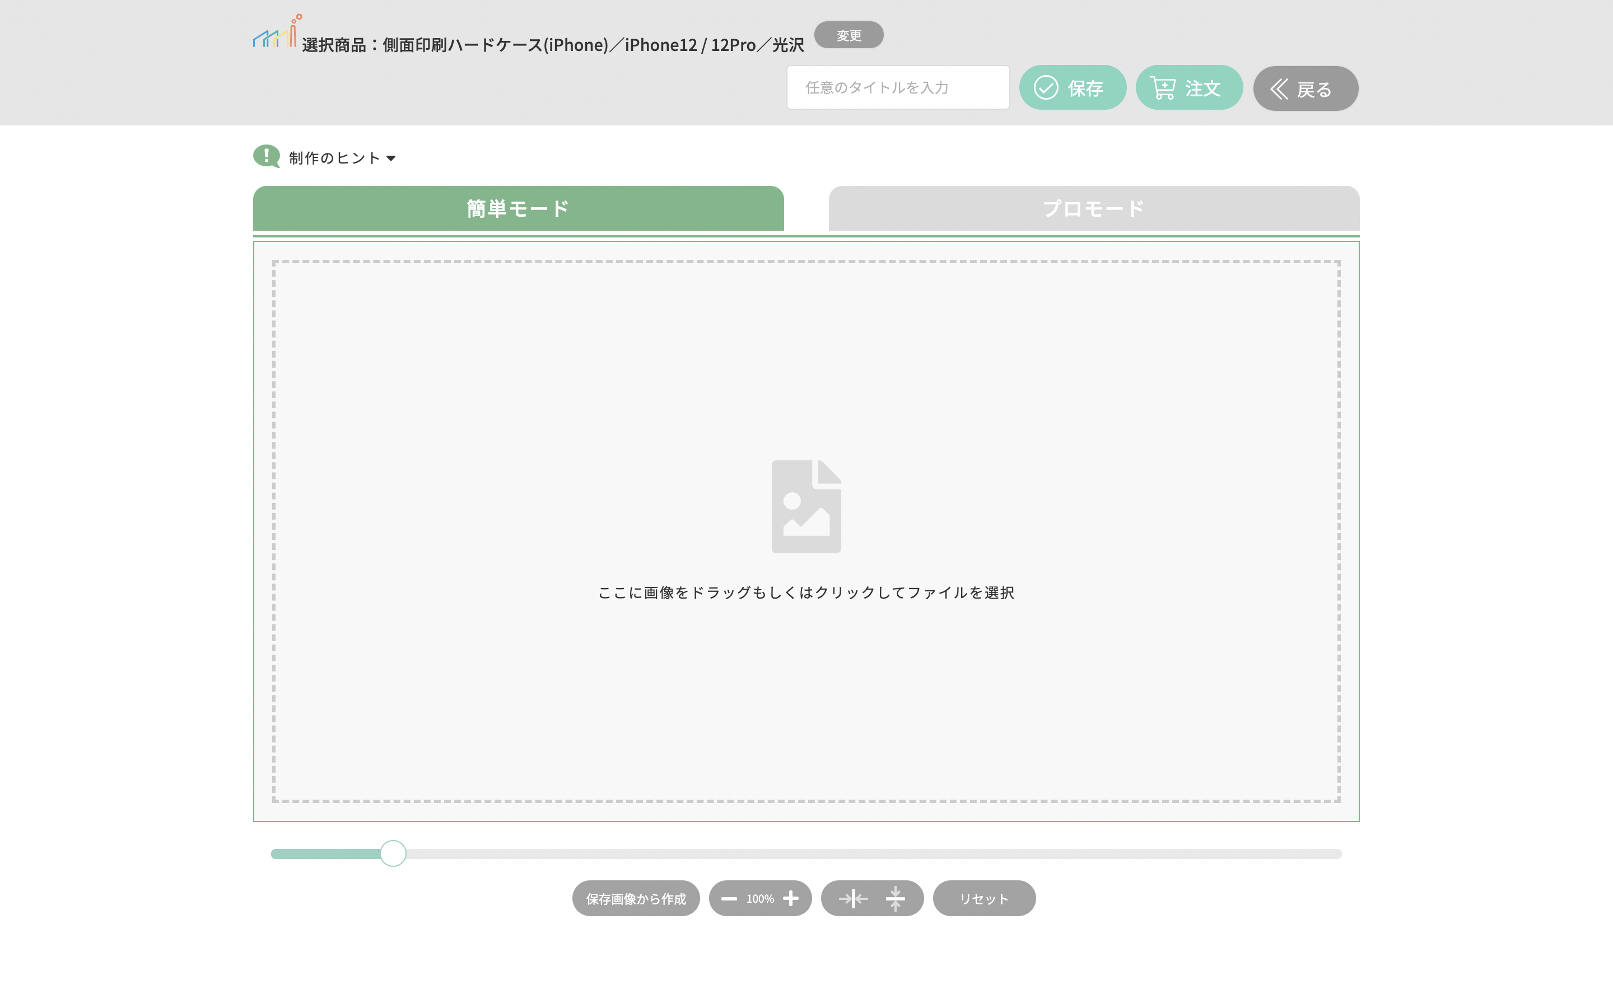The image size is (1613, 1008).
Task: Switch to the プロモード tab
Action: (1093, 209)
